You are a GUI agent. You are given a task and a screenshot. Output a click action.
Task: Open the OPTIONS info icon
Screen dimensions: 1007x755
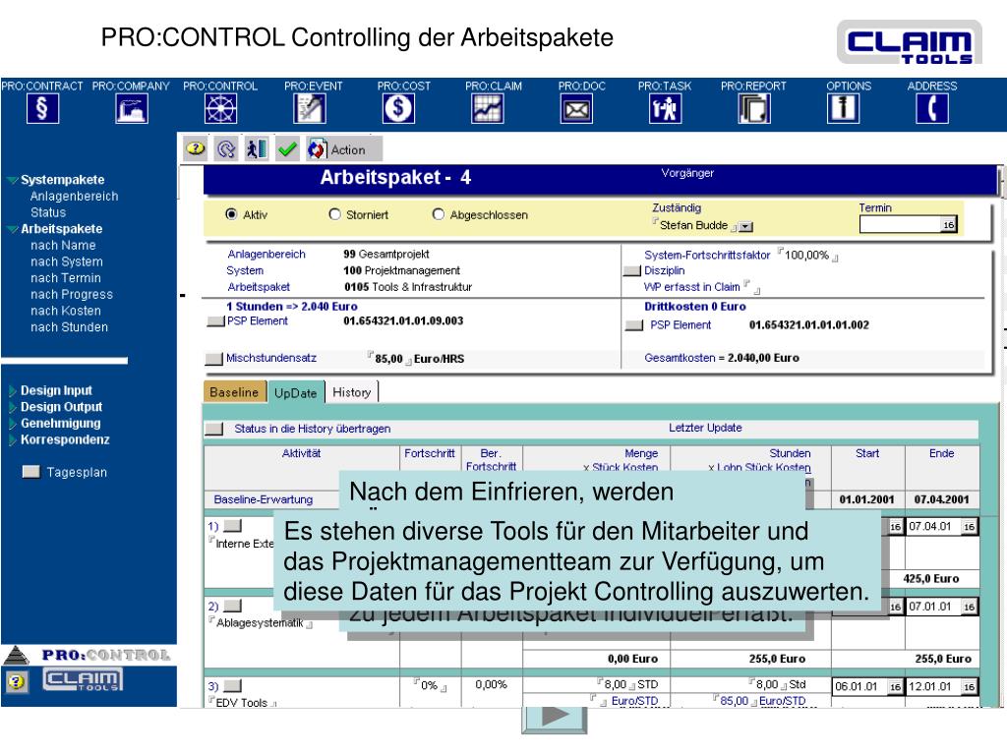click(843, 108)
